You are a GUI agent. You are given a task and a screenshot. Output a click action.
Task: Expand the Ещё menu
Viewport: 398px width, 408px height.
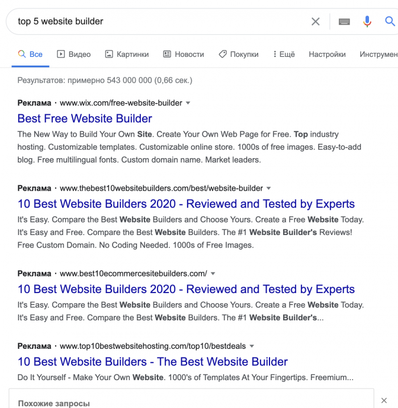tap(284, 54)
